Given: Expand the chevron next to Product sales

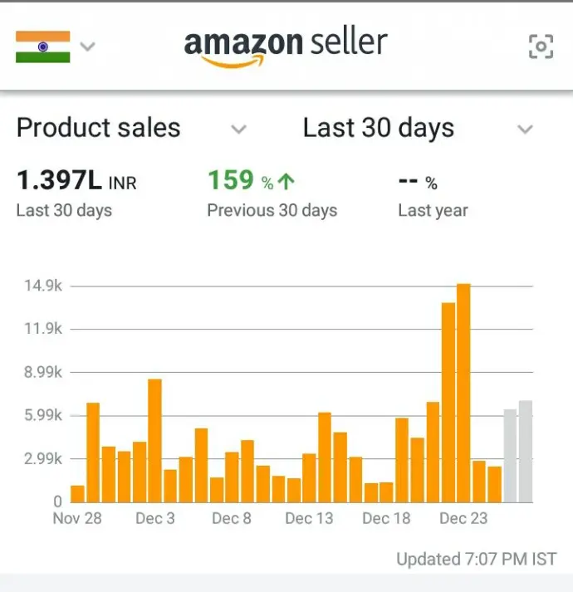Looking at the screenshot, I should pos(238,130).
